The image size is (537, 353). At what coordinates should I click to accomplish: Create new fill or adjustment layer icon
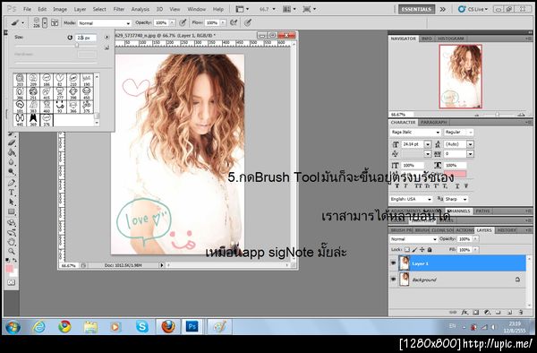487,312
